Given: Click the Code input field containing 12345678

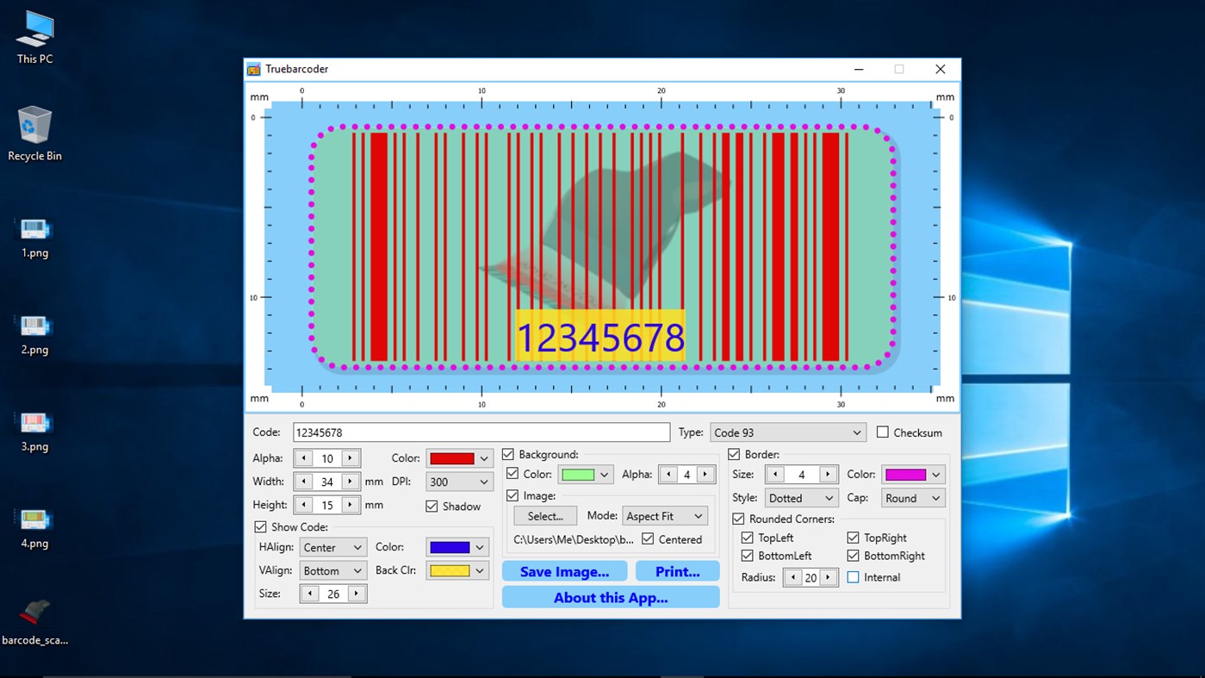Looking at the screenshot, I should tap(481, 432).
